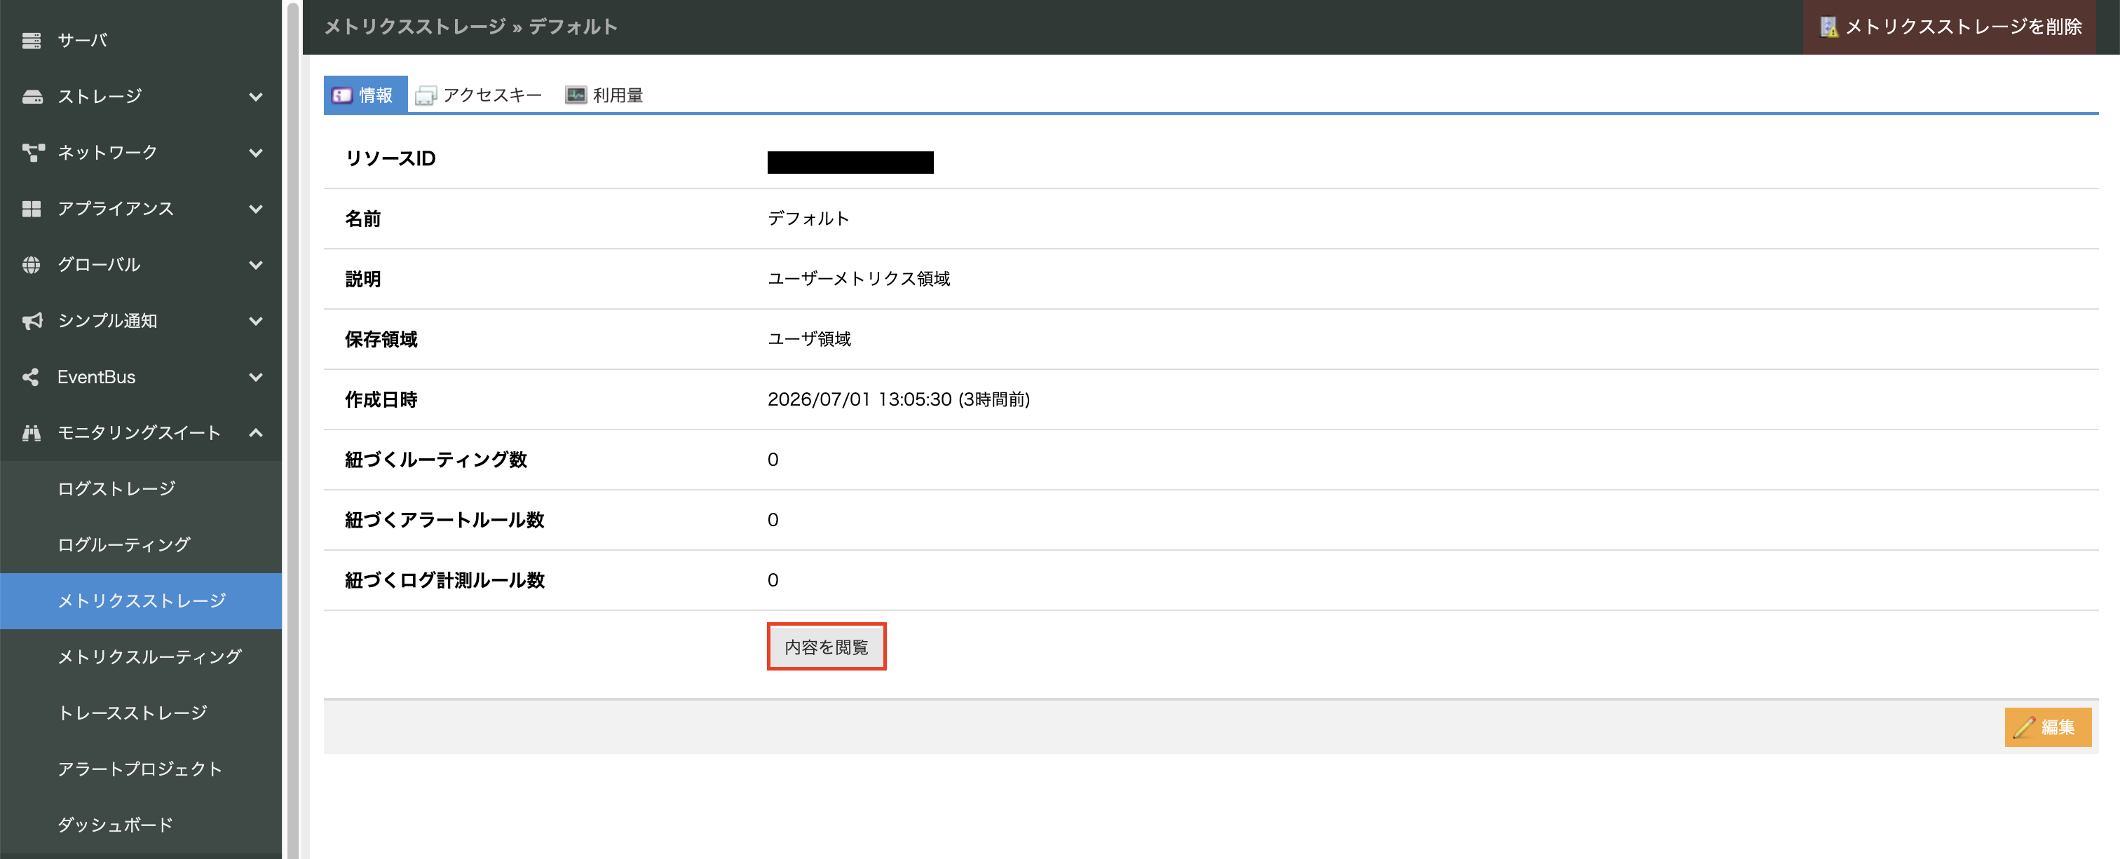Click the sidebar vertical scrollbar
2120x859 pixels.
point(292,429)
